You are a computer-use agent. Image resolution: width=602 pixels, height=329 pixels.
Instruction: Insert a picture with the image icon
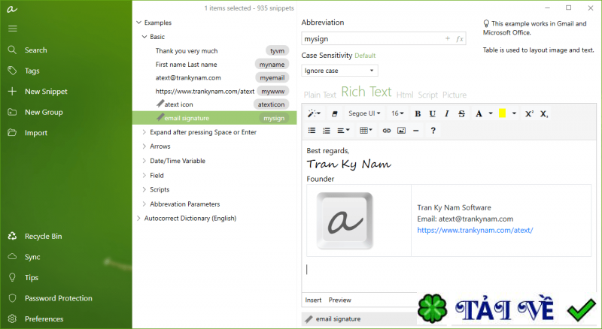401,131
